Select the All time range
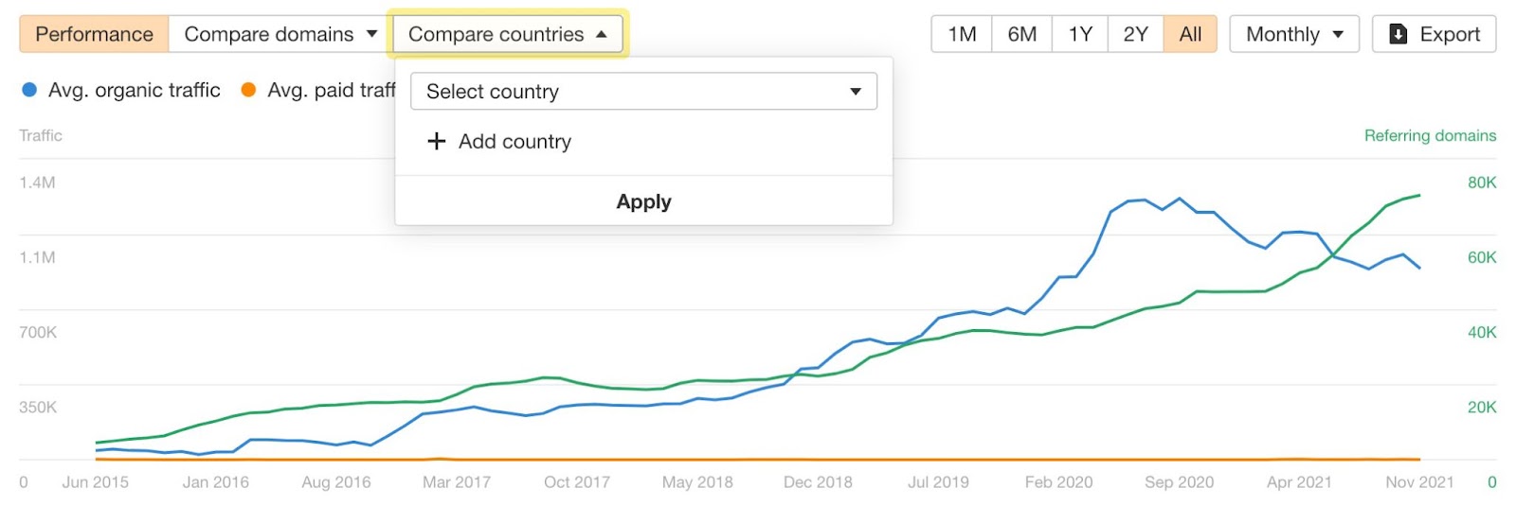 (1190, 34)
